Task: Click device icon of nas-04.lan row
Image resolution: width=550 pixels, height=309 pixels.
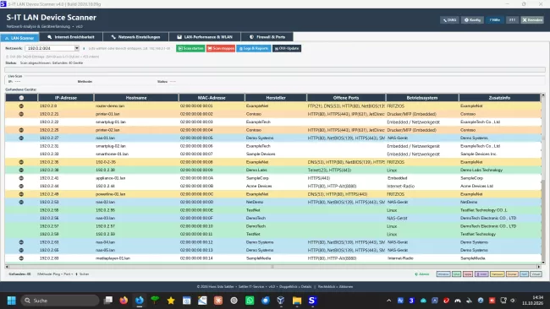Action: pos(21,242)
